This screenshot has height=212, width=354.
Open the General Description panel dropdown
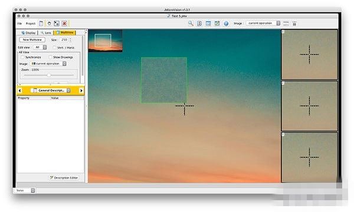[x=51, y=90]
